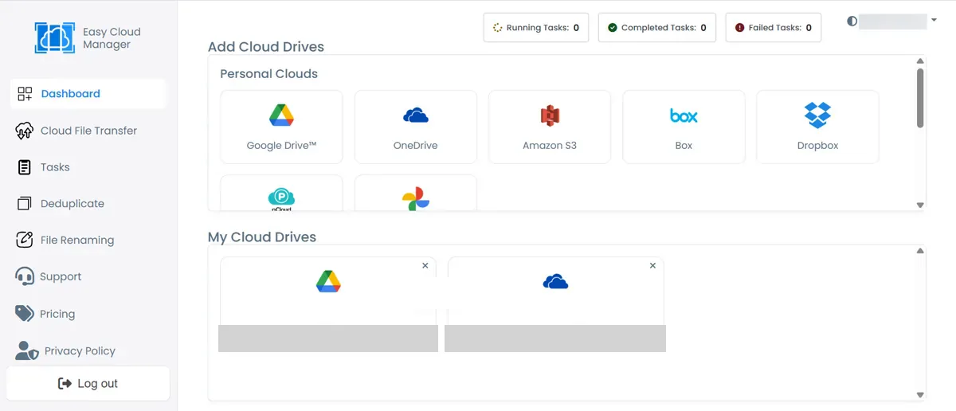Click the Add Cloud Drives scrollbar thumb
The height and width of the screenshot is (411, 956).
(x=920, y=98)
